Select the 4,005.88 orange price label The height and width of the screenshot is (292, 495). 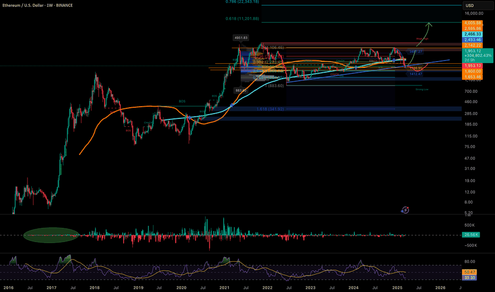(x=473, y=23)
